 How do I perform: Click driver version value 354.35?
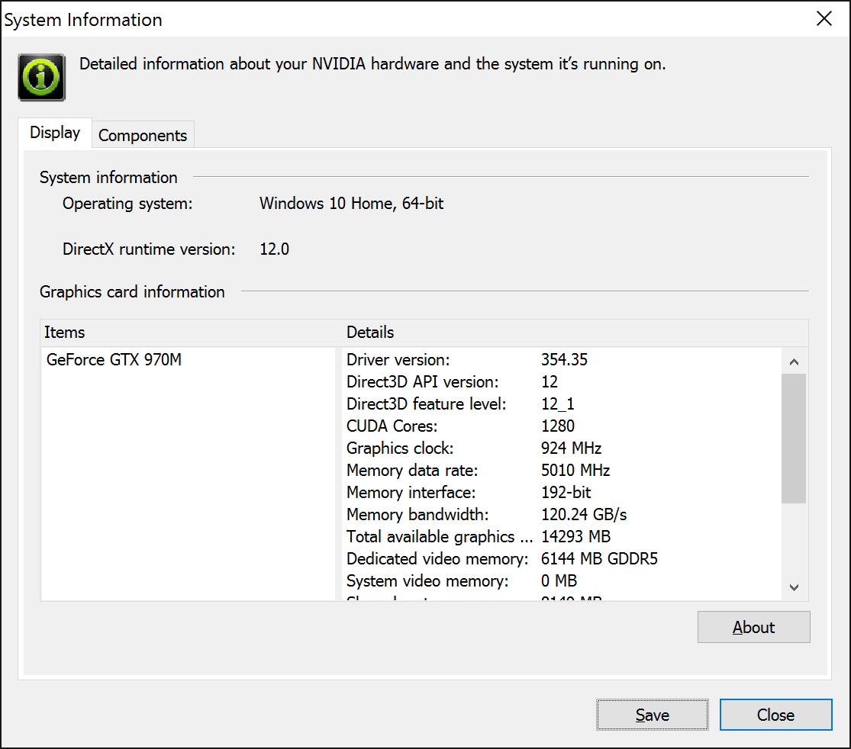tap(565, 359)
